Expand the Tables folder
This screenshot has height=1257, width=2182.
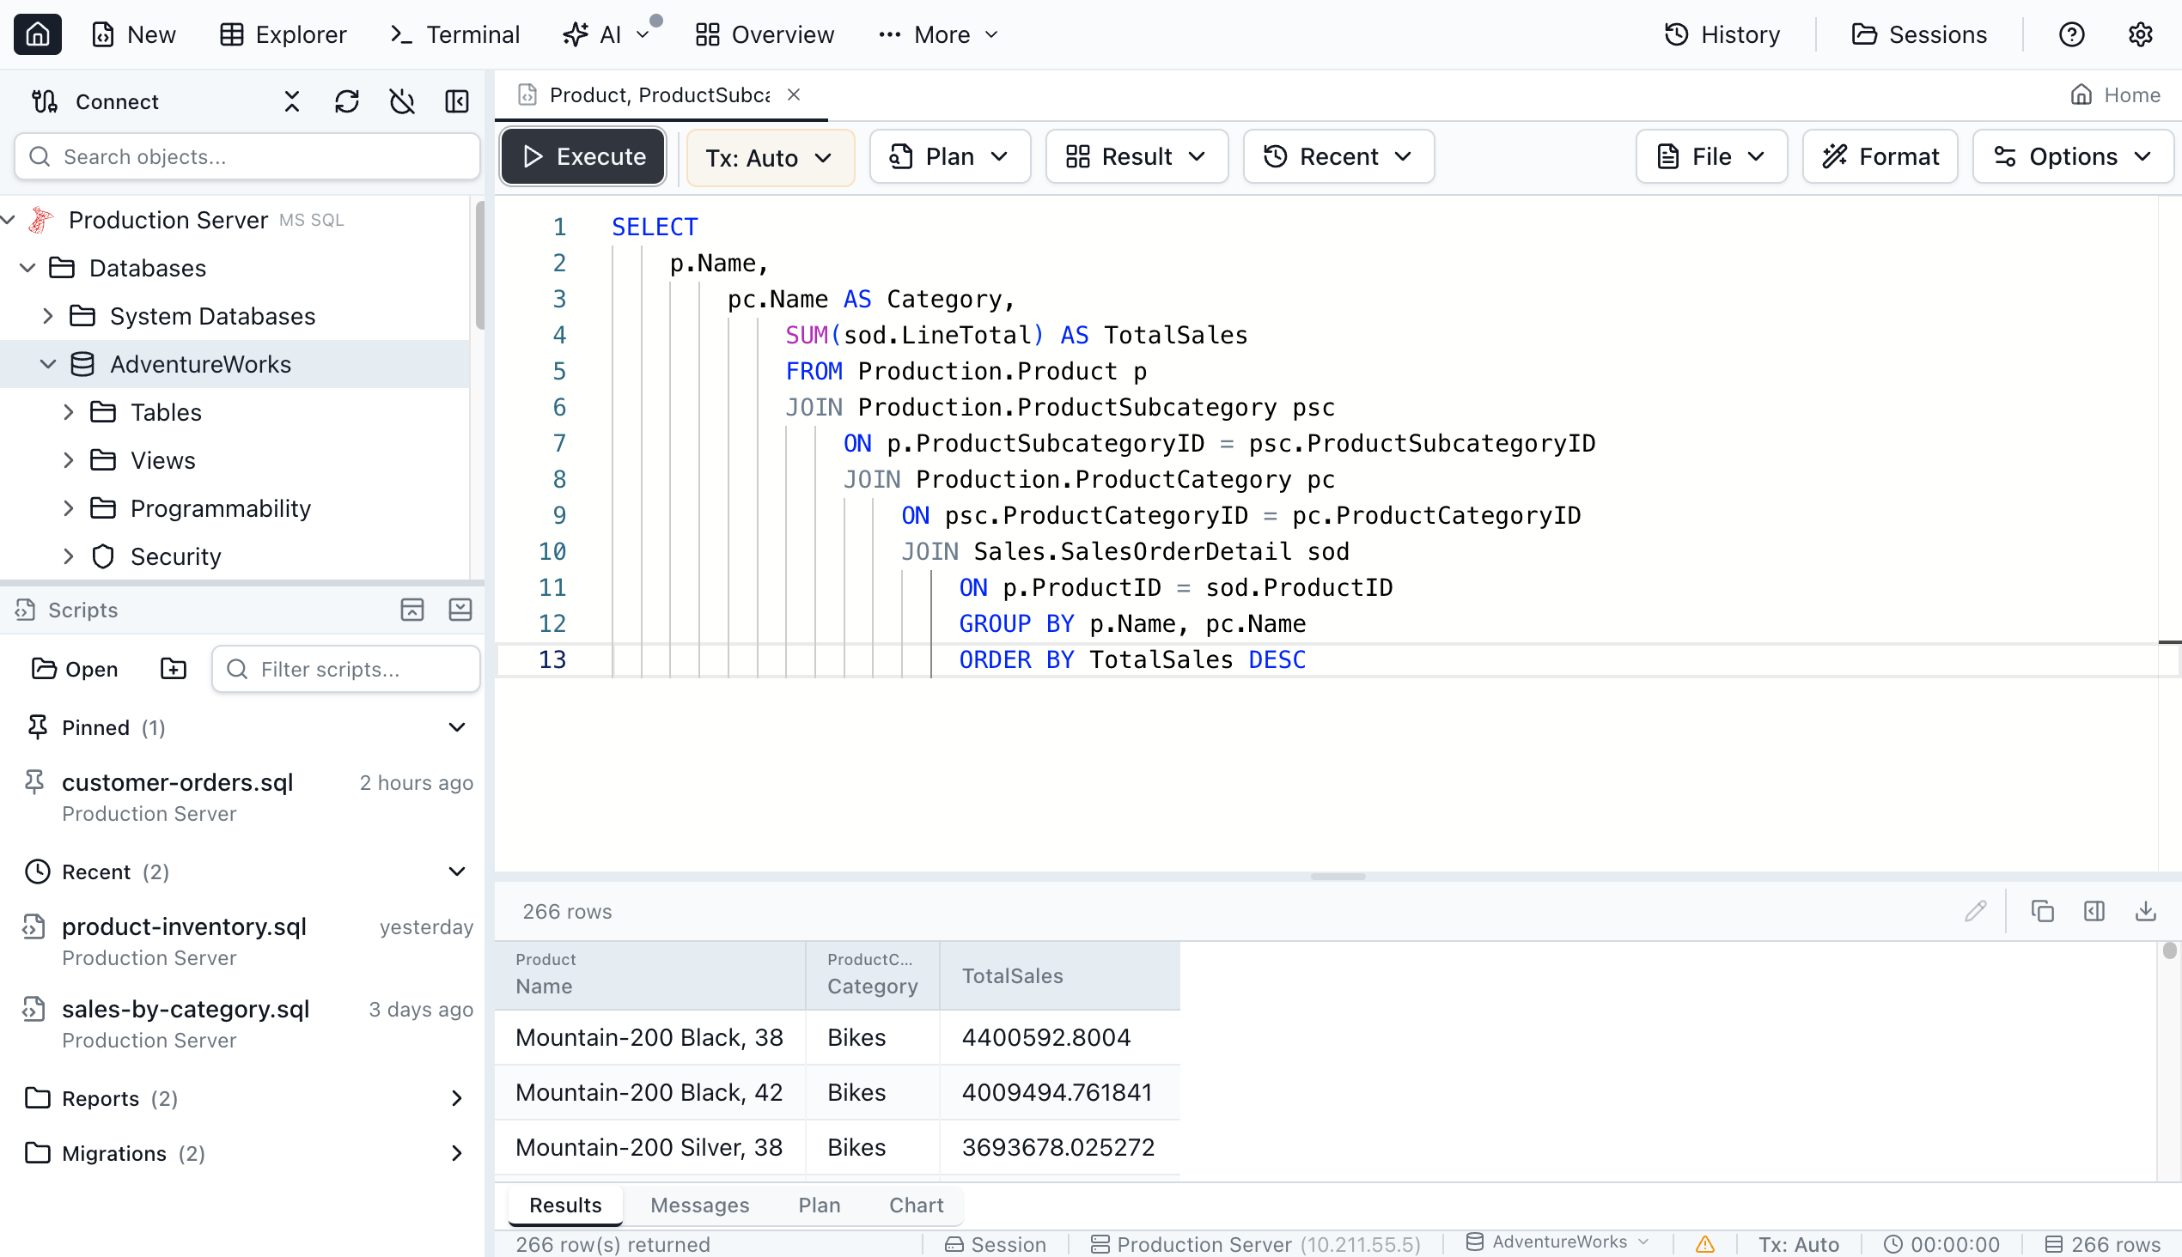69,413
